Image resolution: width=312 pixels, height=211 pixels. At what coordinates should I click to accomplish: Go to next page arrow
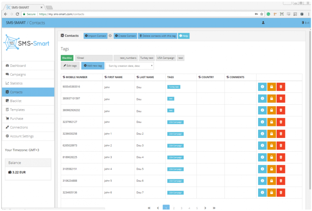[x=205, y=208]
